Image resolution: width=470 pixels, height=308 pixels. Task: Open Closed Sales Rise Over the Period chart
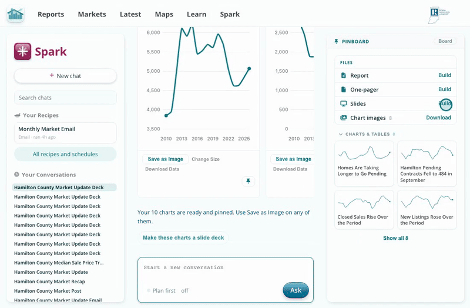click(364, 210)
